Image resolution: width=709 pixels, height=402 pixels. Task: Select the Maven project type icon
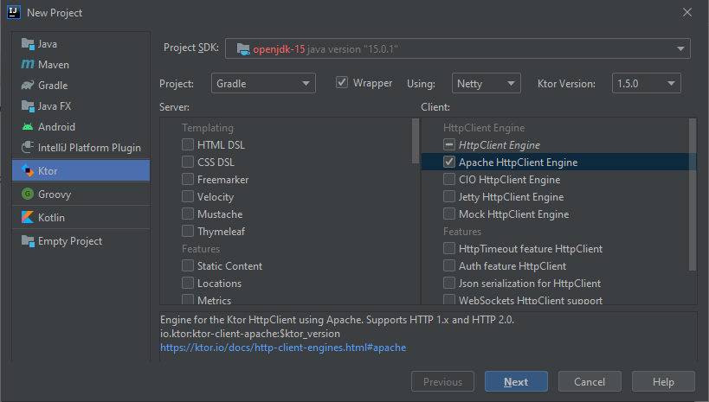tap(28, 65)
